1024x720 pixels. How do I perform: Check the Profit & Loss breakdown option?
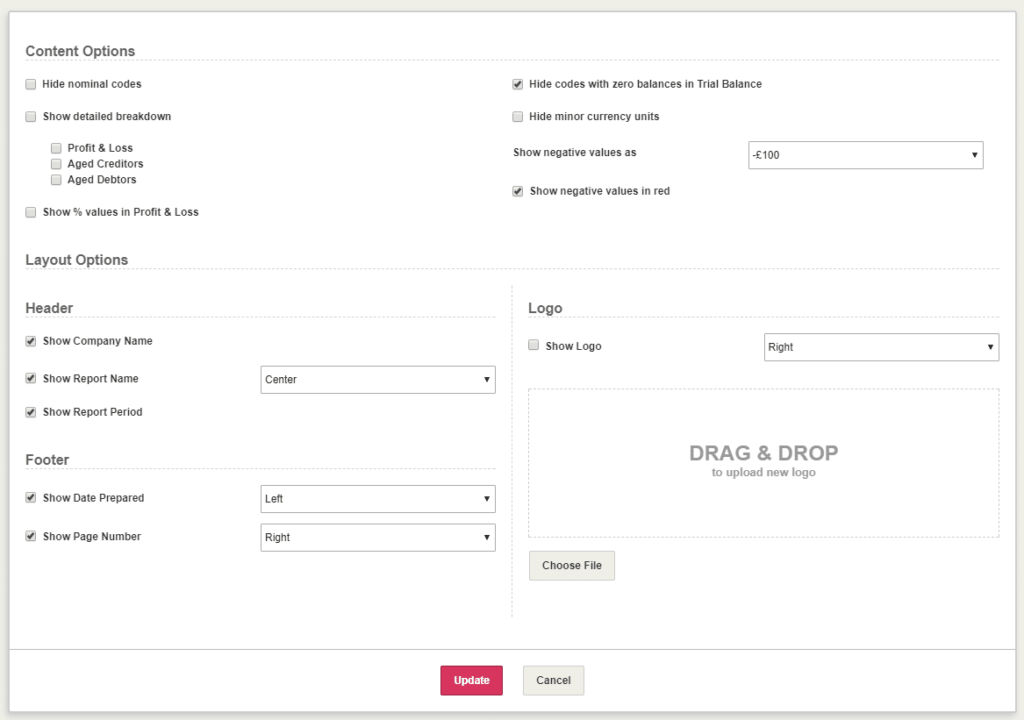[x=56, y=148]
